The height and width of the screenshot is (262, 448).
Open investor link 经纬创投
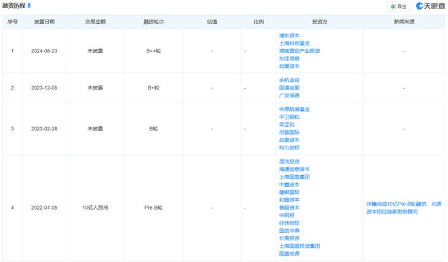click(289, 223)
